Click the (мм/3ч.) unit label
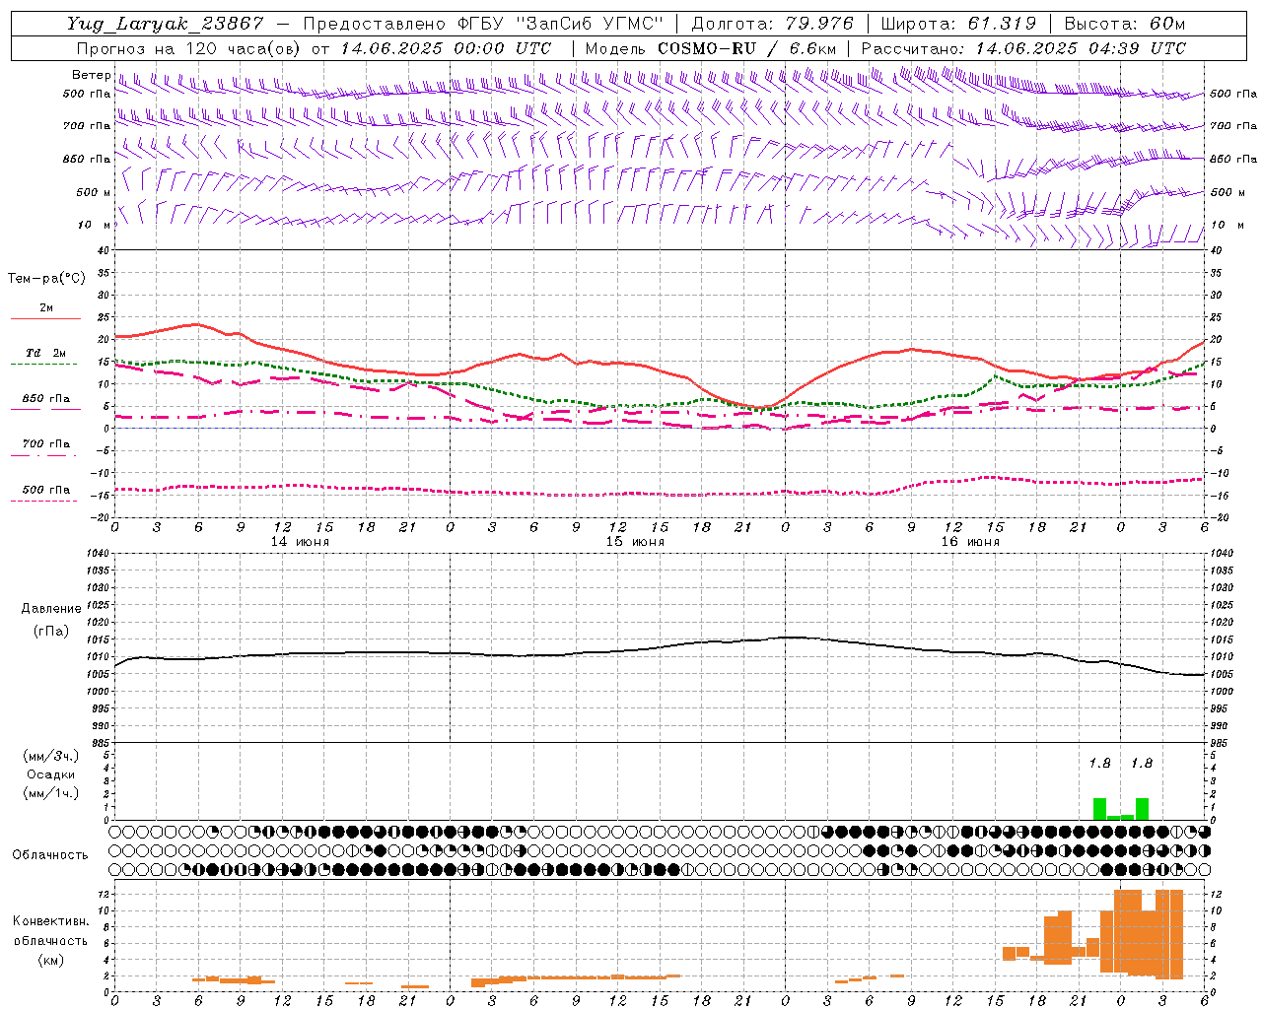The image size is (1262, 1009). tap(51, 756)
